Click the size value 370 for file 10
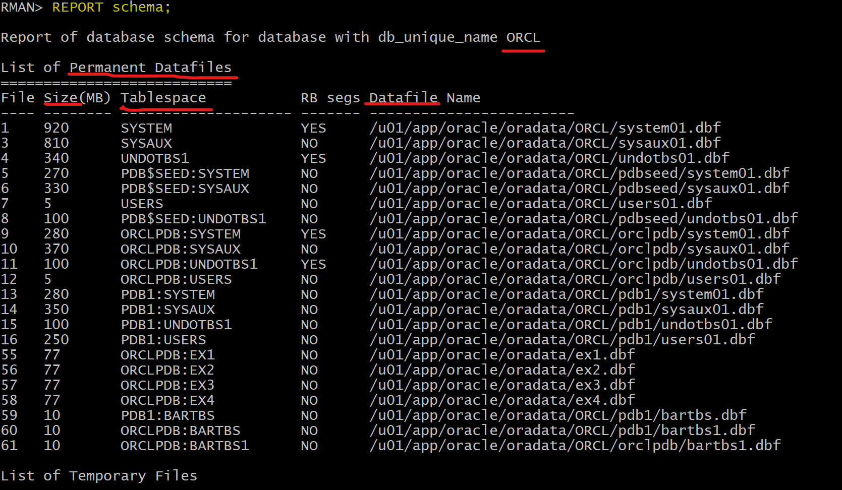The height and width of the screenshot is (490, 842). click(x=57, y=249)
